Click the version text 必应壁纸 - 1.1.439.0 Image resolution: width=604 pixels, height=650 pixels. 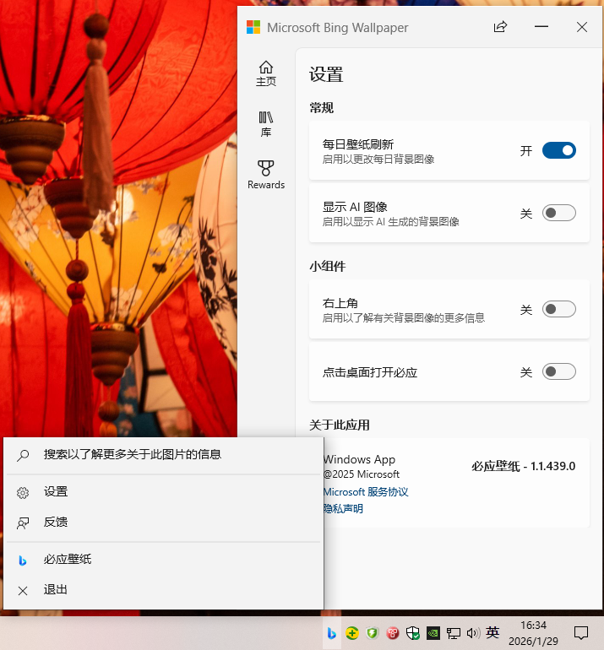click(523, 466)
